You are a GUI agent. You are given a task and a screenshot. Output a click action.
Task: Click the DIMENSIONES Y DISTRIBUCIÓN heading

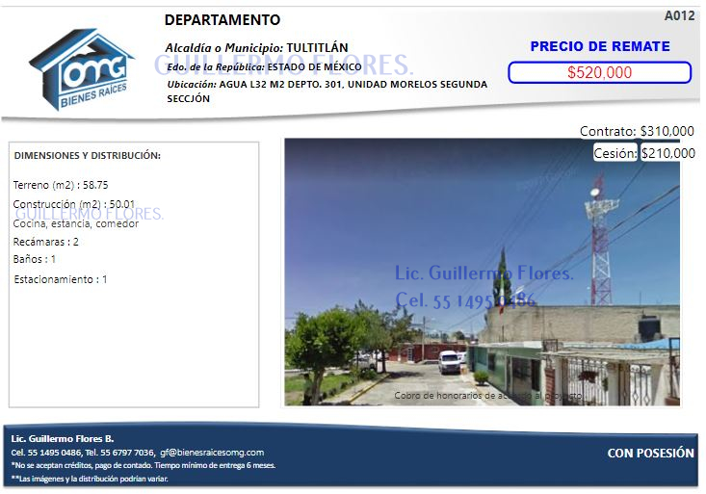[x=88, y=156]
